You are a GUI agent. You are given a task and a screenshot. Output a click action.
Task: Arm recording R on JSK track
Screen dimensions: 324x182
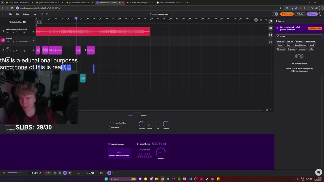[14, 51]
